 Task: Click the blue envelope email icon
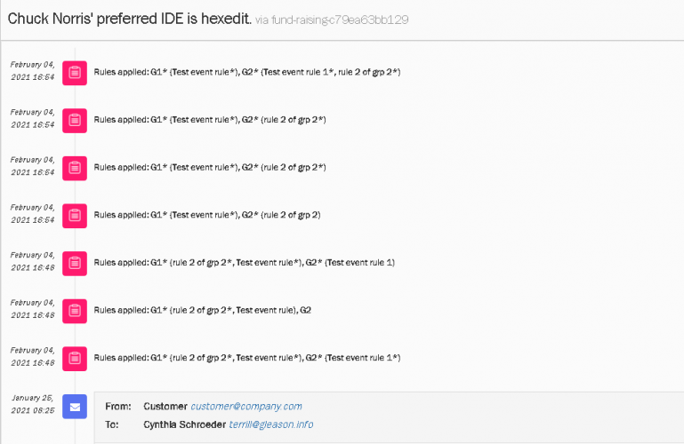tap(75, 406)
